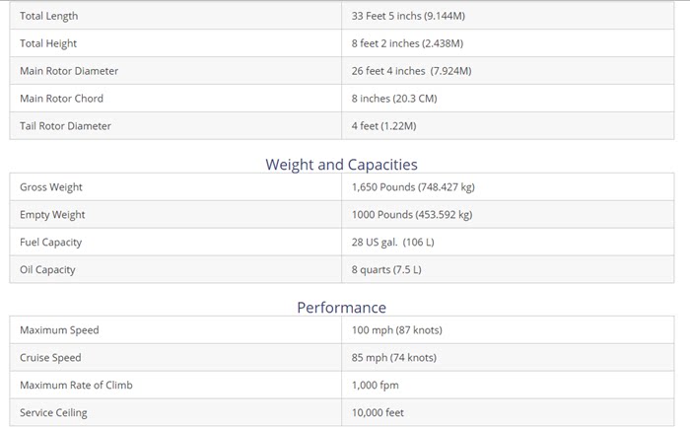Viewport: 690px width, 427px height.
Task: Click the Total Length row label
Action: coord(49,16)
